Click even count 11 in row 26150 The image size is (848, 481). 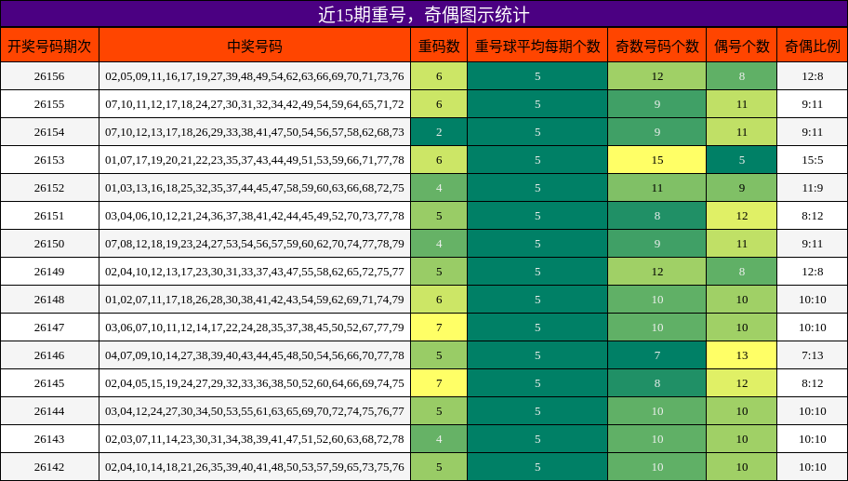pyautogui.click(x=741, y=244)
